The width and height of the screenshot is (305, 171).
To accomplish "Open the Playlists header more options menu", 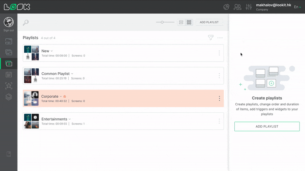I will click(x=220, y=38).
